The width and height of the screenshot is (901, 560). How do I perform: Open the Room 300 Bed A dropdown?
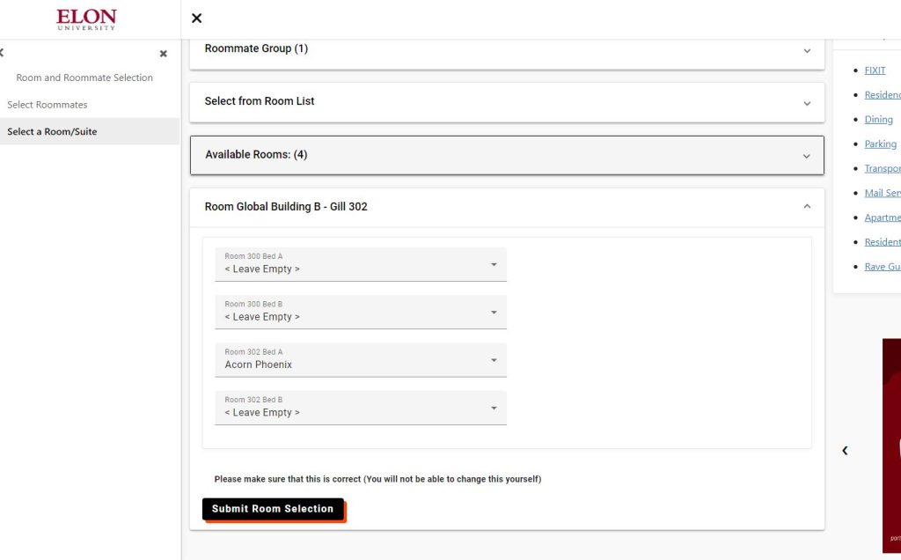[x=361, y=264]
